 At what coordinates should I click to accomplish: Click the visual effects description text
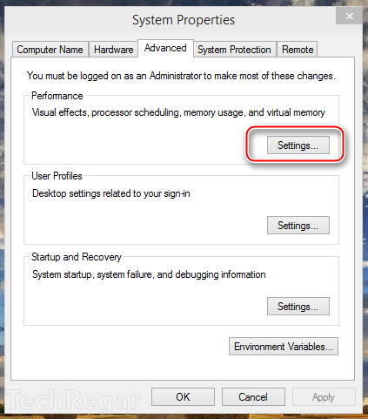tap(178, 112)
